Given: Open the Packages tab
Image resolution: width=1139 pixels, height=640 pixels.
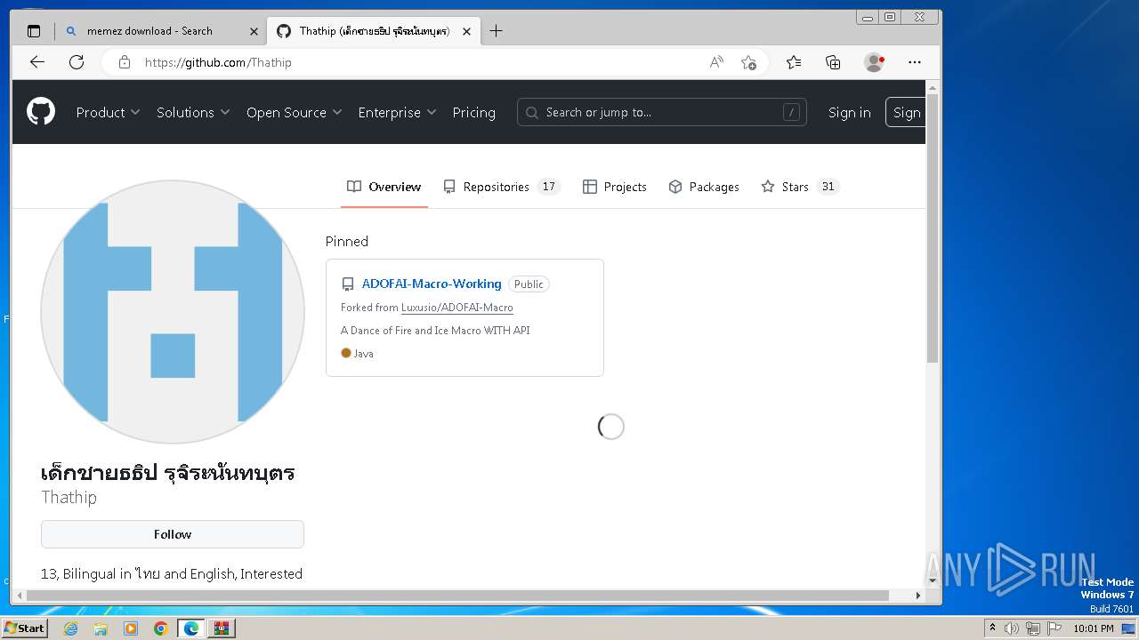Looking at the screenshot, I should point(704,187).
